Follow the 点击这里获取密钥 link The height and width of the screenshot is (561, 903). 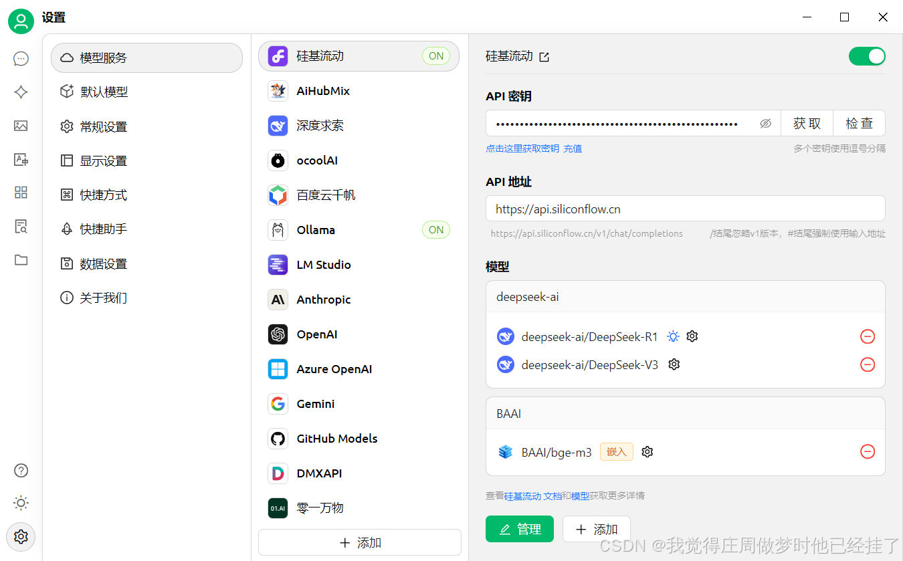[x=522, y=148]
